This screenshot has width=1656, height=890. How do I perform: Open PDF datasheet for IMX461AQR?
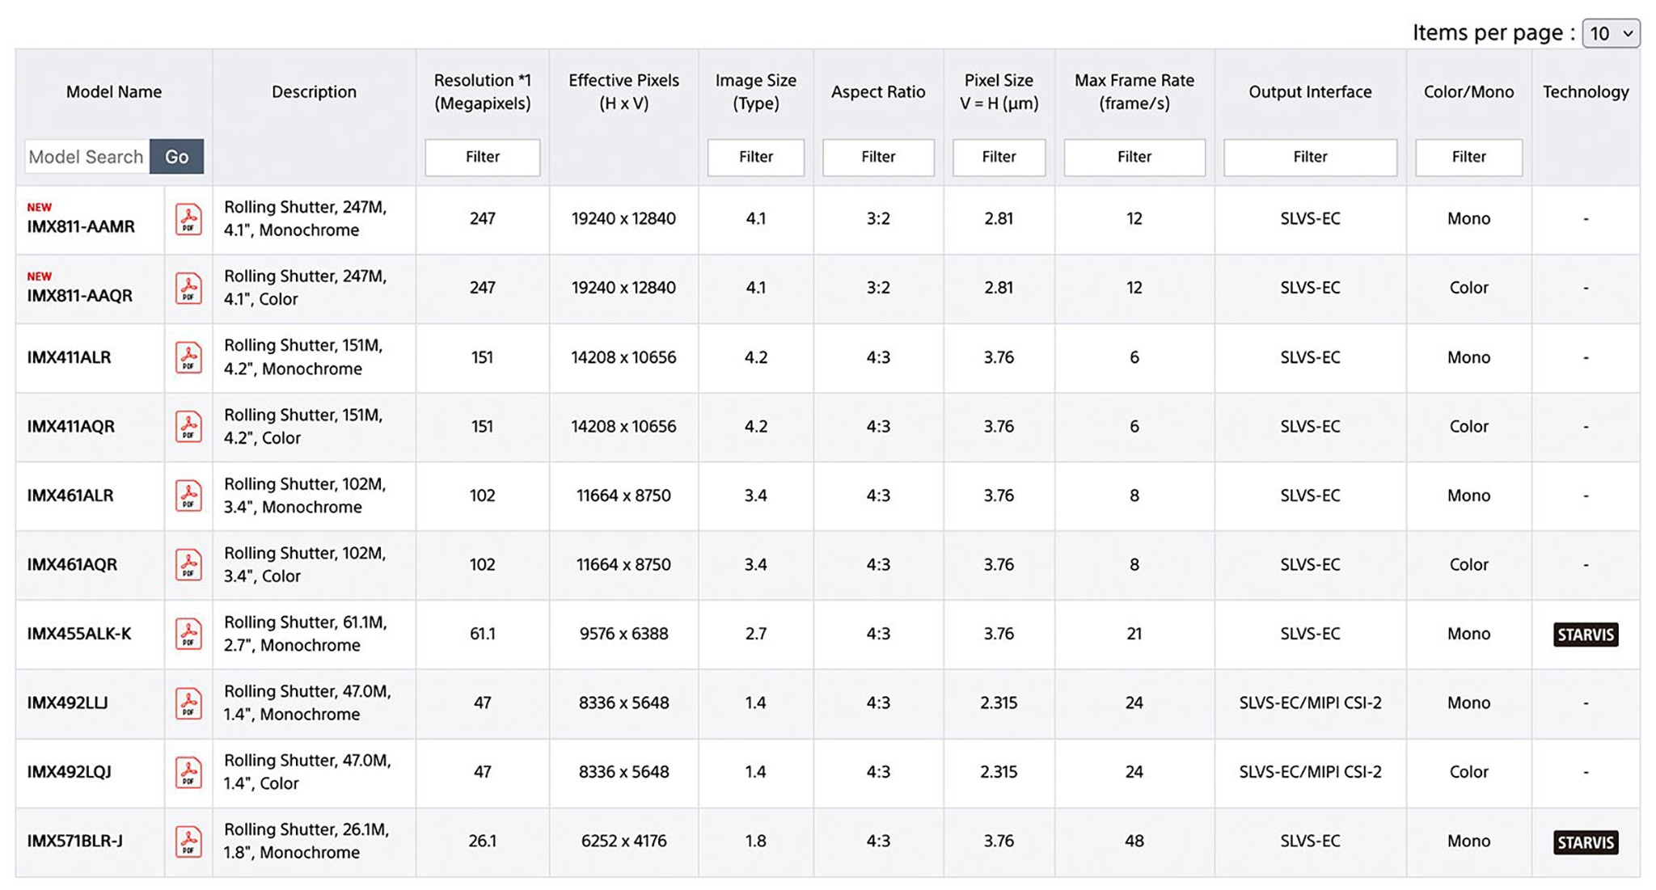pyautogui.click(x=188, y=564)
